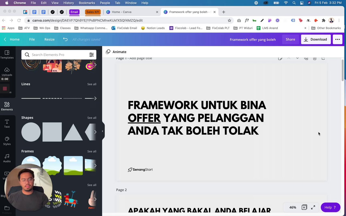The height and width of the screenshot is (216, 346).
Task: Click the undo arrow in Canva header
Action: point(65,39)
